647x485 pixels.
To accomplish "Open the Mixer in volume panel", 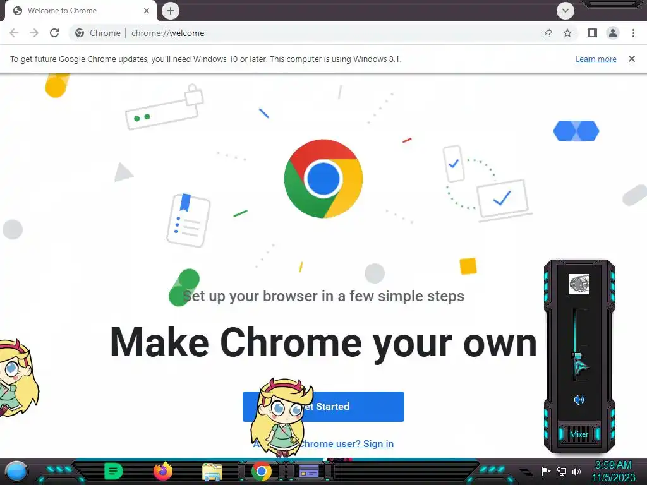I will (579, 434).
